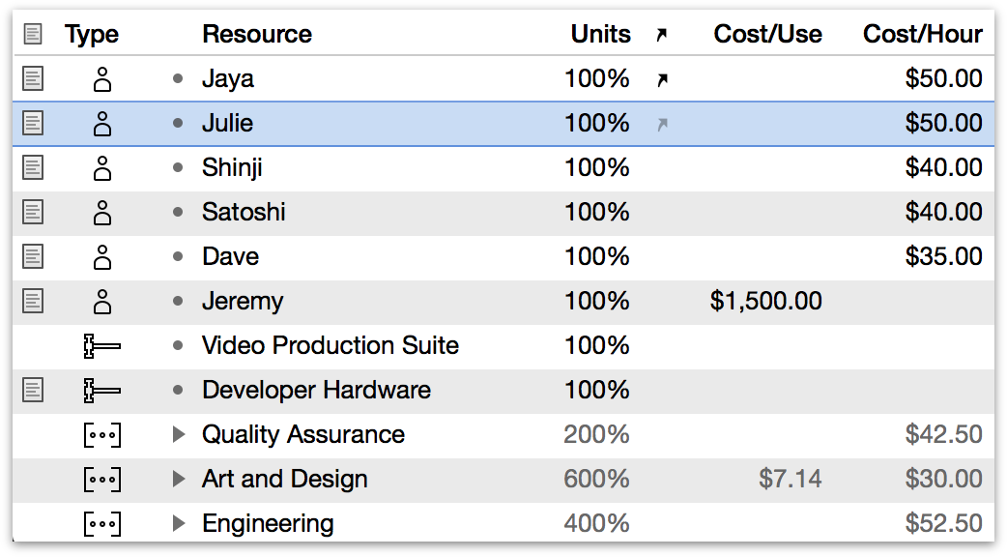The image size is (1007, 557).
Task: Select the Quality Assurance group name
Action: click(x=303, y=435)
